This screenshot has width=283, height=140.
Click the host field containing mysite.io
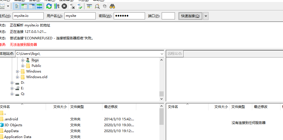tap(28, 16)
